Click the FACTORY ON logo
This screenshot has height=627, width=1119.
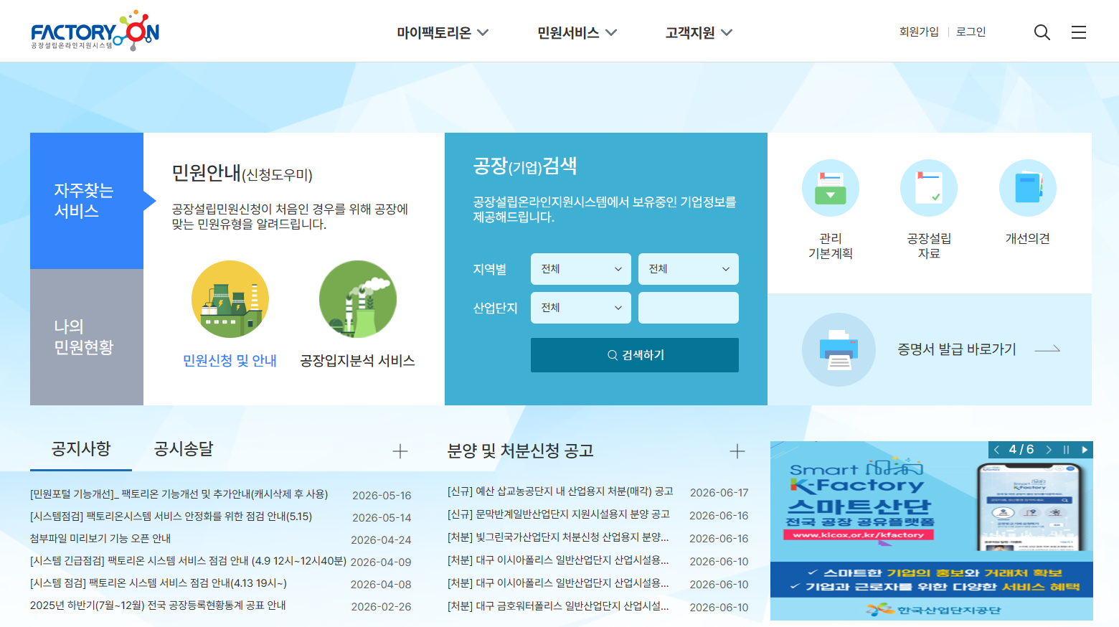tap(95, 31)
